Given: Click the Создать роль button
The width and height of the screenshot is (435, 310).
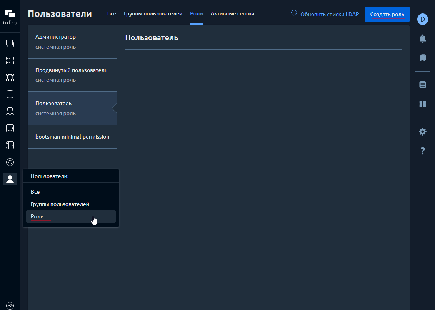Looking at the screenshot, I should [x=387, y=14].
